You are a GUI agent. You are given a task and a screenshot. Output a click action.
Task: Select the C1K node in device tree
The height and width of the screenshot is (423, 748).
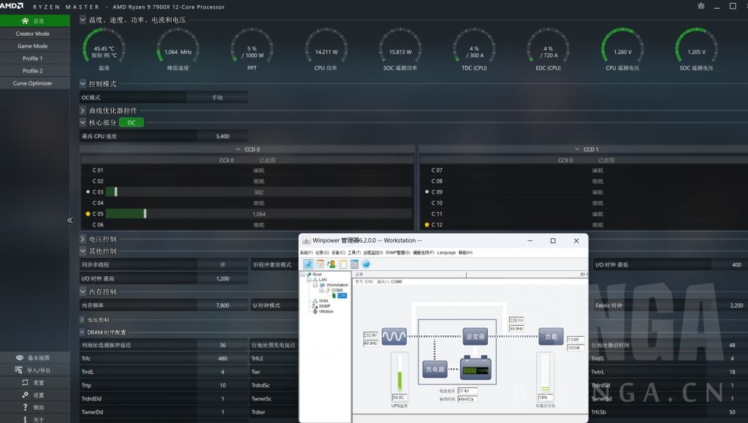(x=342, y=296)
